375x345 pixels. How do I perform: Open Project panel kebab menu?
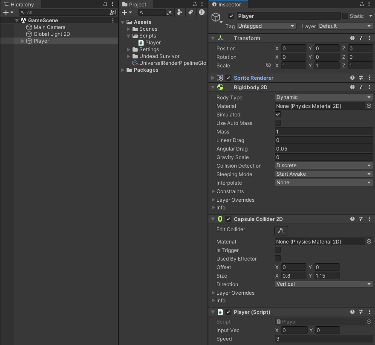click(x=202, y=4)
